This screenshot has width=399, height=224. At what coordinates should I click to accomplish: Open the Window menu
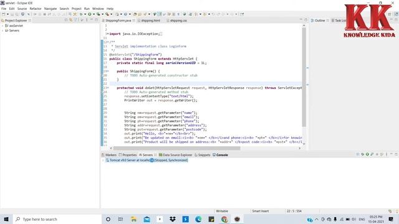coord(98,9)
